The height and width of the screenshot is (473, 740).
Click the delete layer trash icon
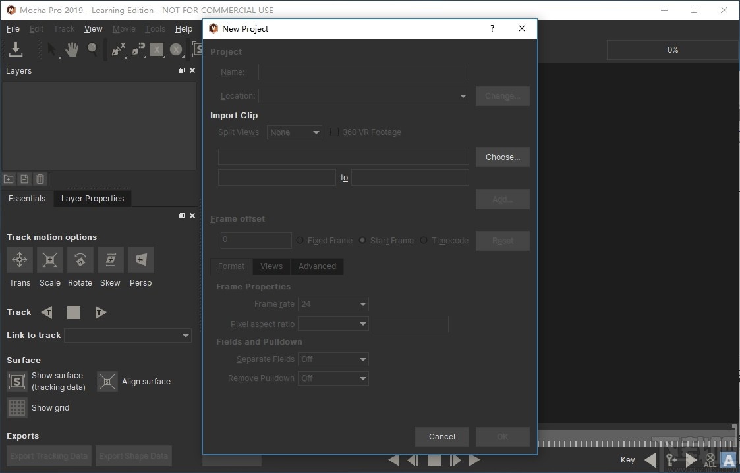coord(40,179)
